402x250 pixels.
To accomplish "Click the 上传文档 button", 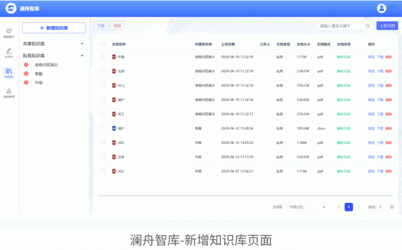I will point(387,26).
